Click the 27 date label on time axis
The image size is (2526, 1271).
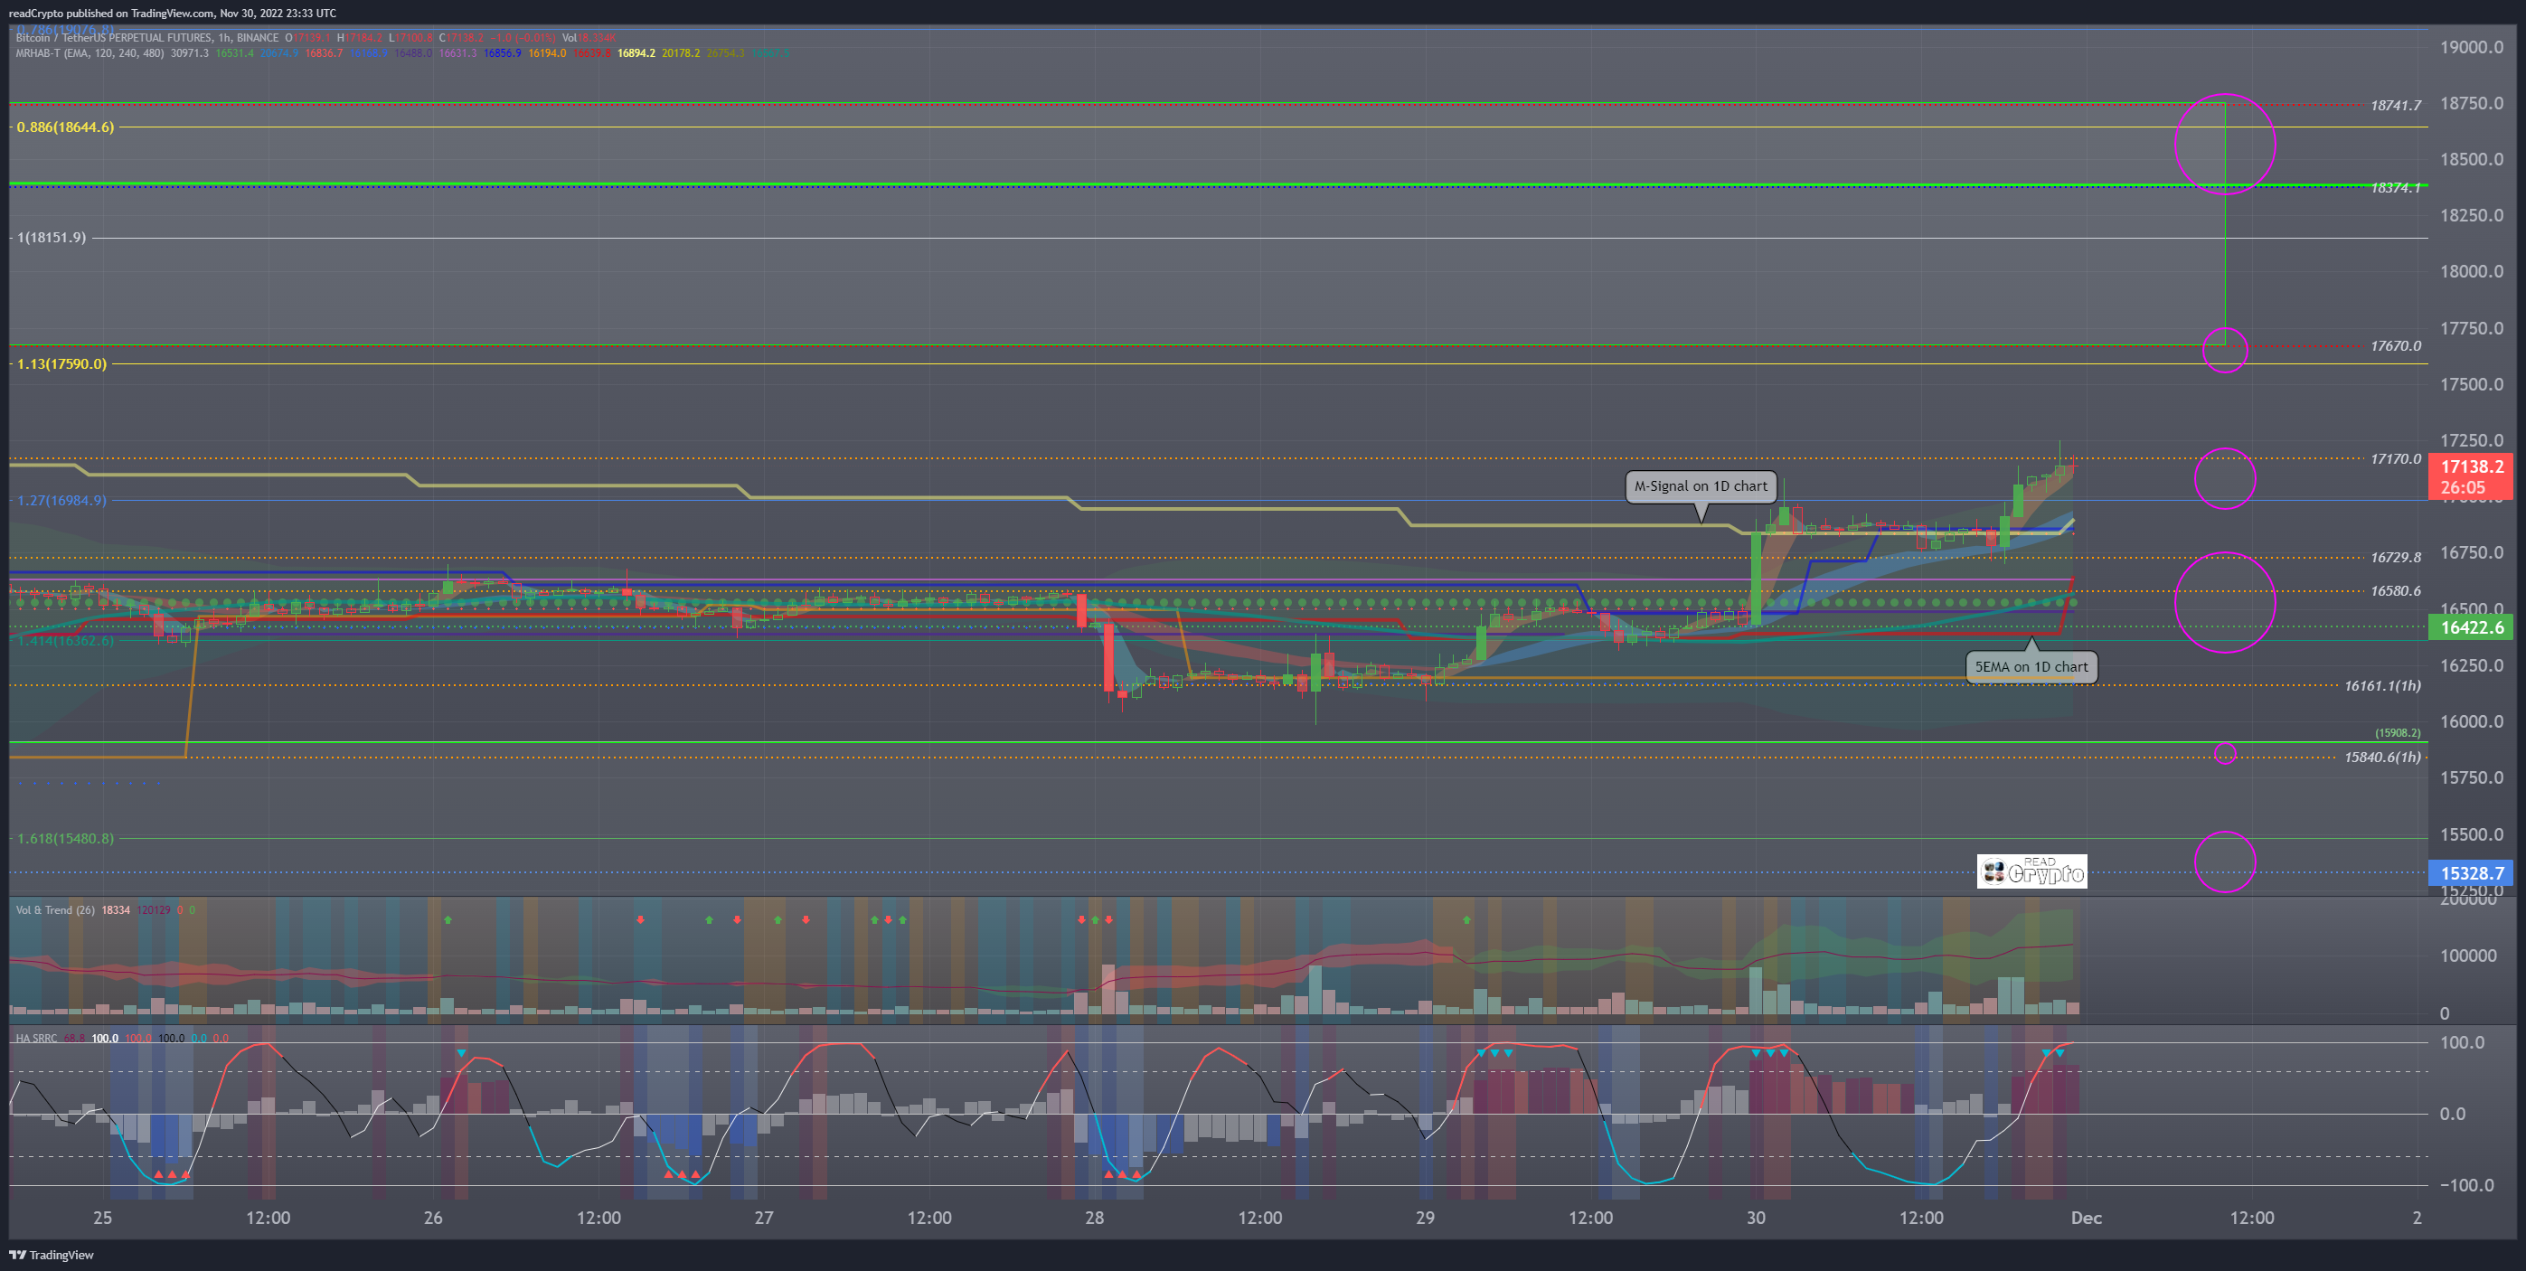pos(764,1218)
